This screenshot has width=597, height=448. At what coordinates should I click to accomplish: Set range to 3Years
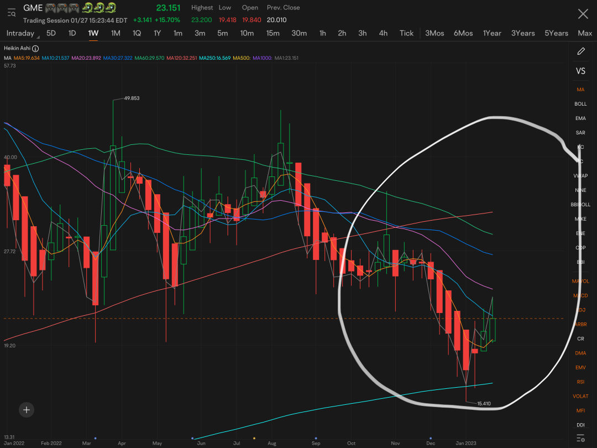pyautogui.click(x=523, y=33)
